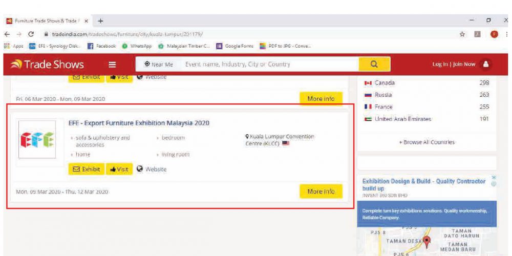Viewport: 512px width, 256px height.
Task: Click the sofa & upholstery and accessories tag
Action: 102,141
